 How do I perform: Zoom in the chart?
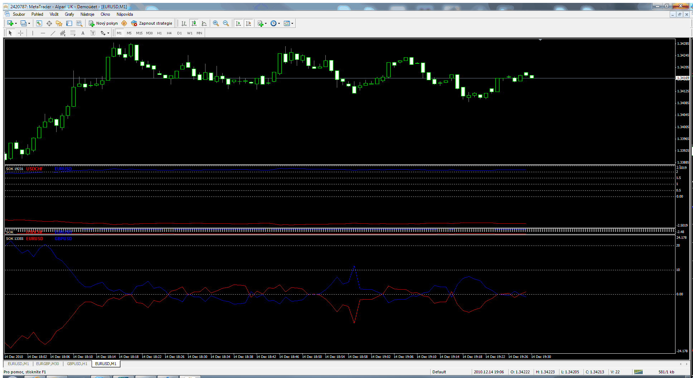(x=216, y=23)
